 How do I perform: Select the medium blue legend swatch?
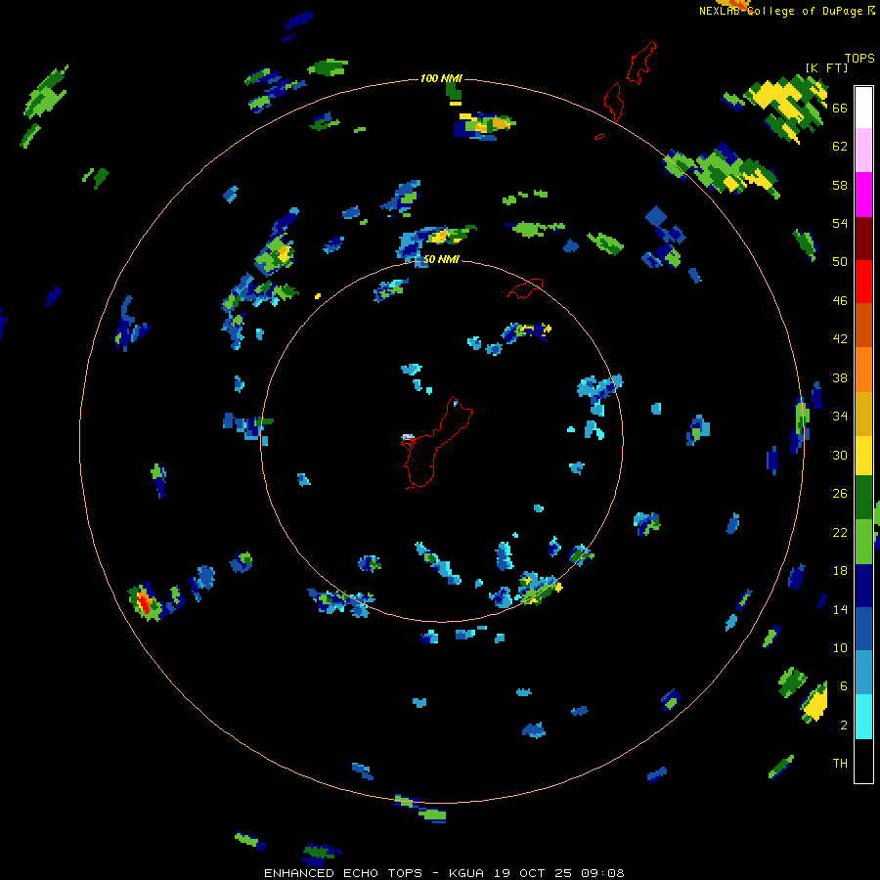pos(863,629)
